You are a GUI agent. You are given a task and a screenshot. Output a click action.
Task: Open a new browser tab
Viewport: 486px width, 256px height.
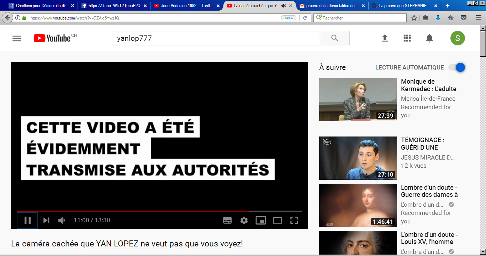pos(448,6)
